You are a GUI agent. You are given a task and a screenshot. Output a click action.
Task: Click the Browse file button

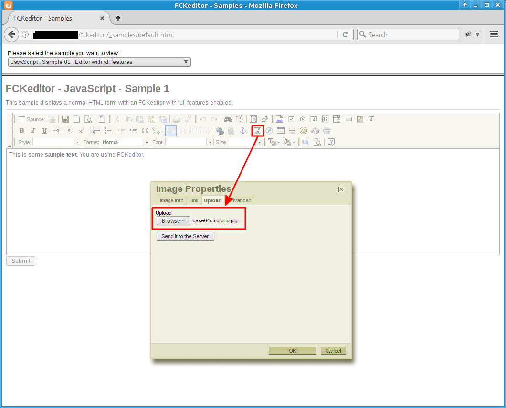(173, 220)
